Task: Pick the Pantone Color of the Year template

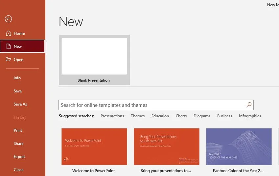Action: coord(239,147)
